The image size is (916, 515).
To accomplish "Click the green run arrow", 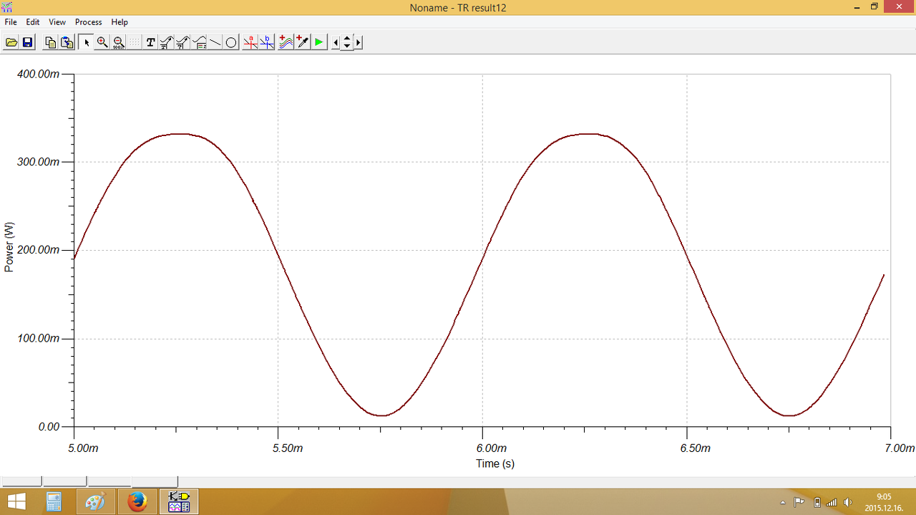I will [x=318, y=42].
